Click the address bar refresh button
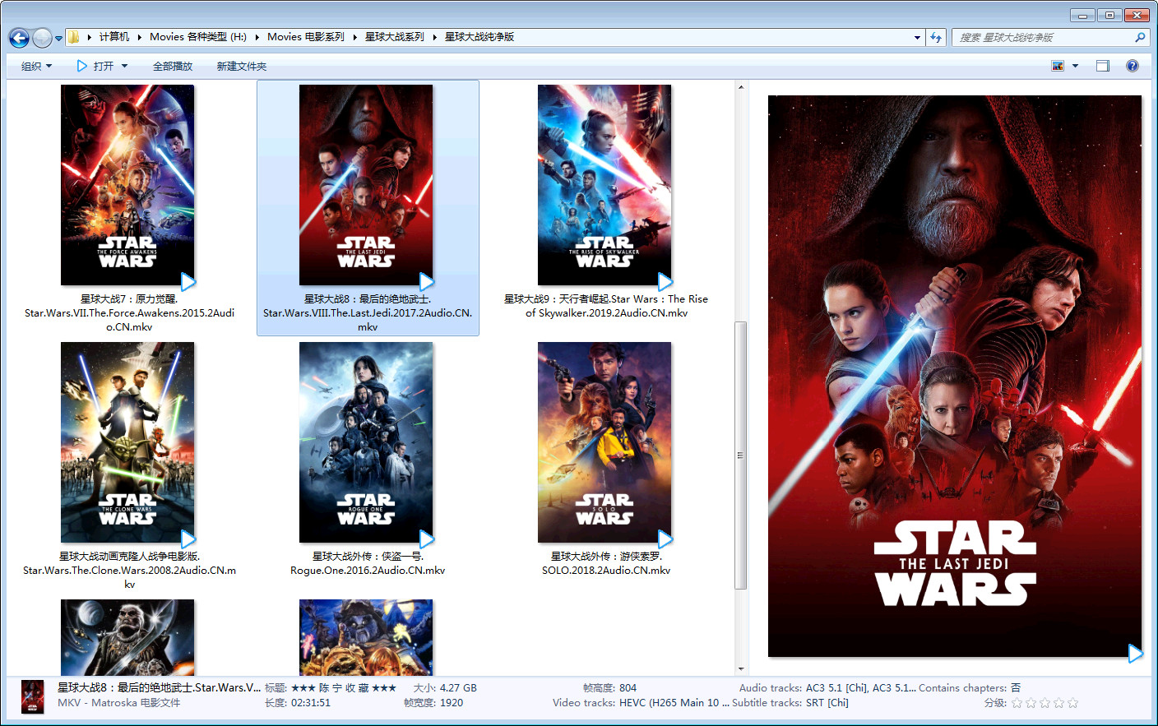Viewport: 1158px width, 726px height. coord(936,37)
